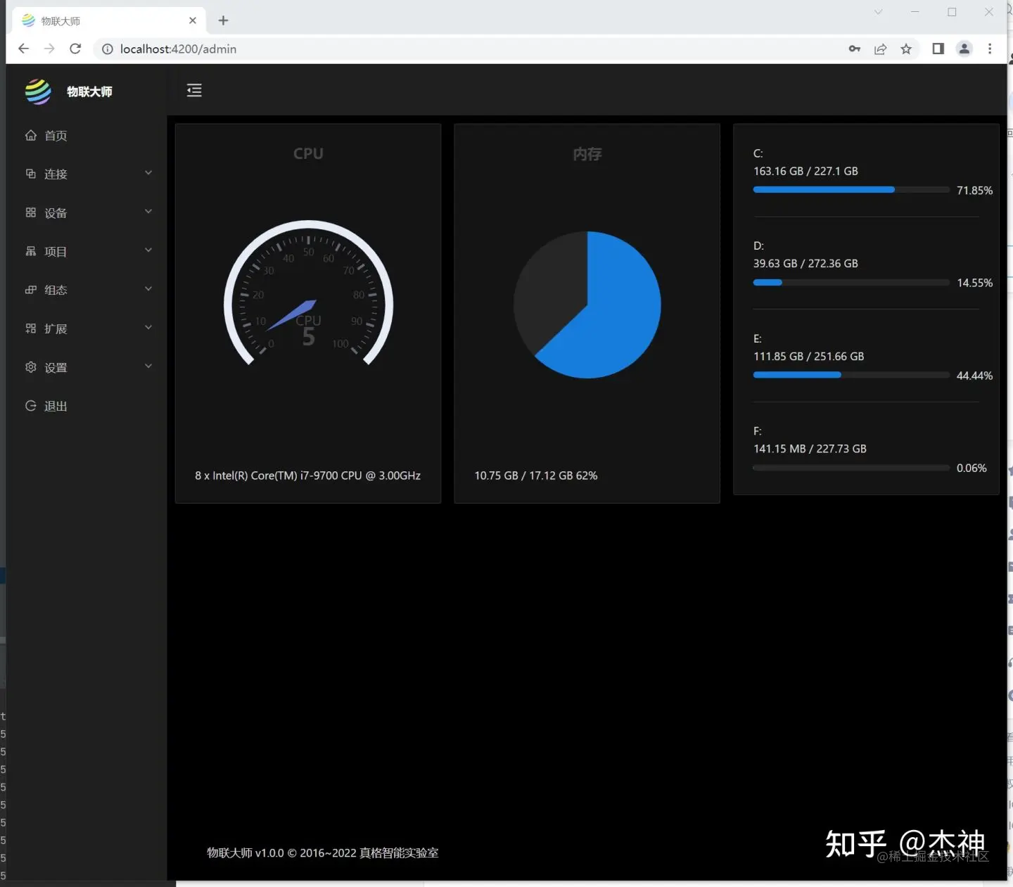Viewport: 1013px width, 887px height.
Task: Go back with browser back arrow
Action: point(23,49)
